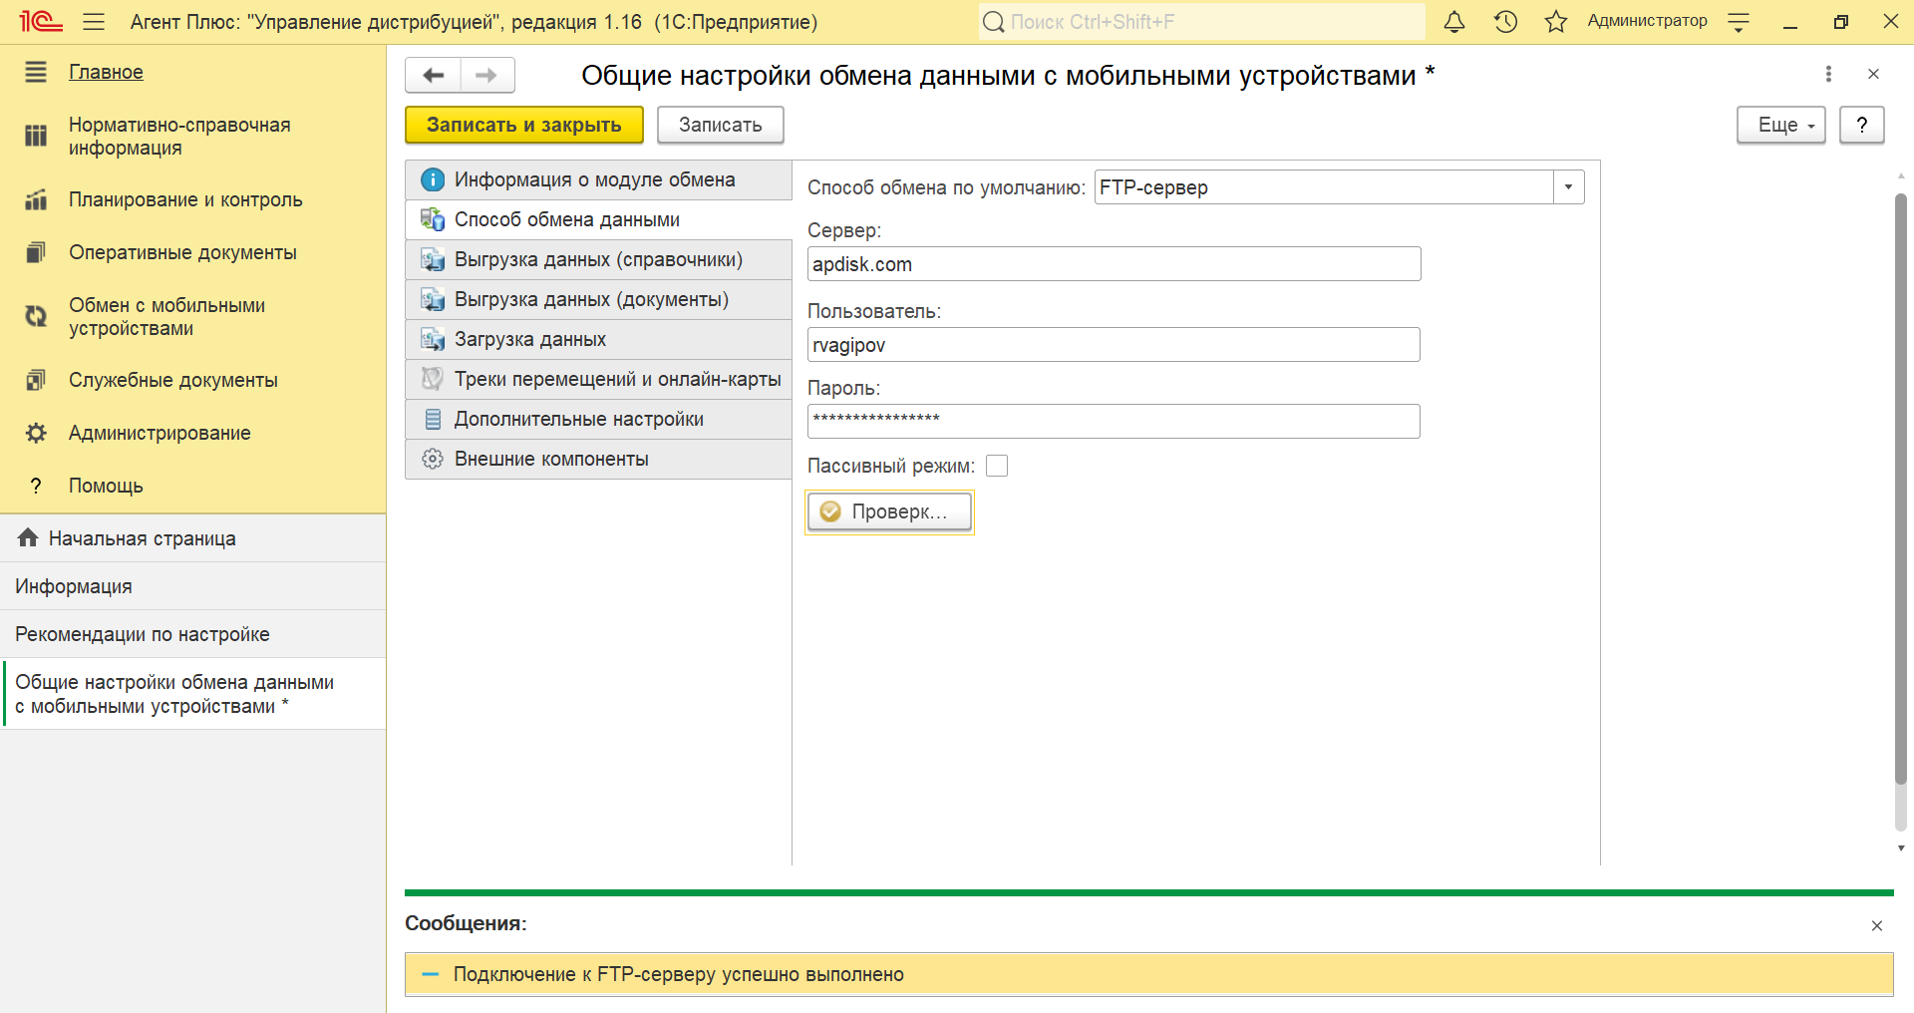Navigate forward with the right arrow
The height and width of the screenshot is (1013, 1914).
point(486,76)
